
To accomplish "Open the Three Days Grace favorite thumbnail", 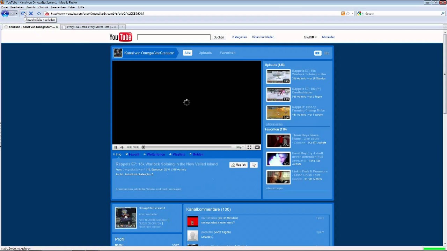I will (278, 141).
